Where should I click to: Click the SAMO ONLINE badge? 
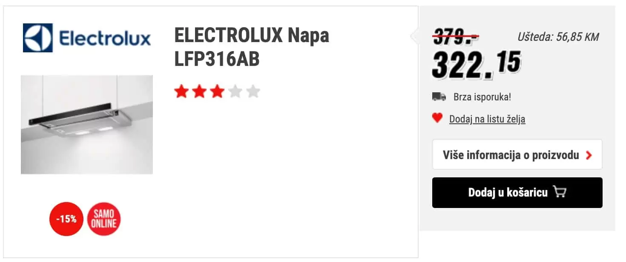pos(103,218)
